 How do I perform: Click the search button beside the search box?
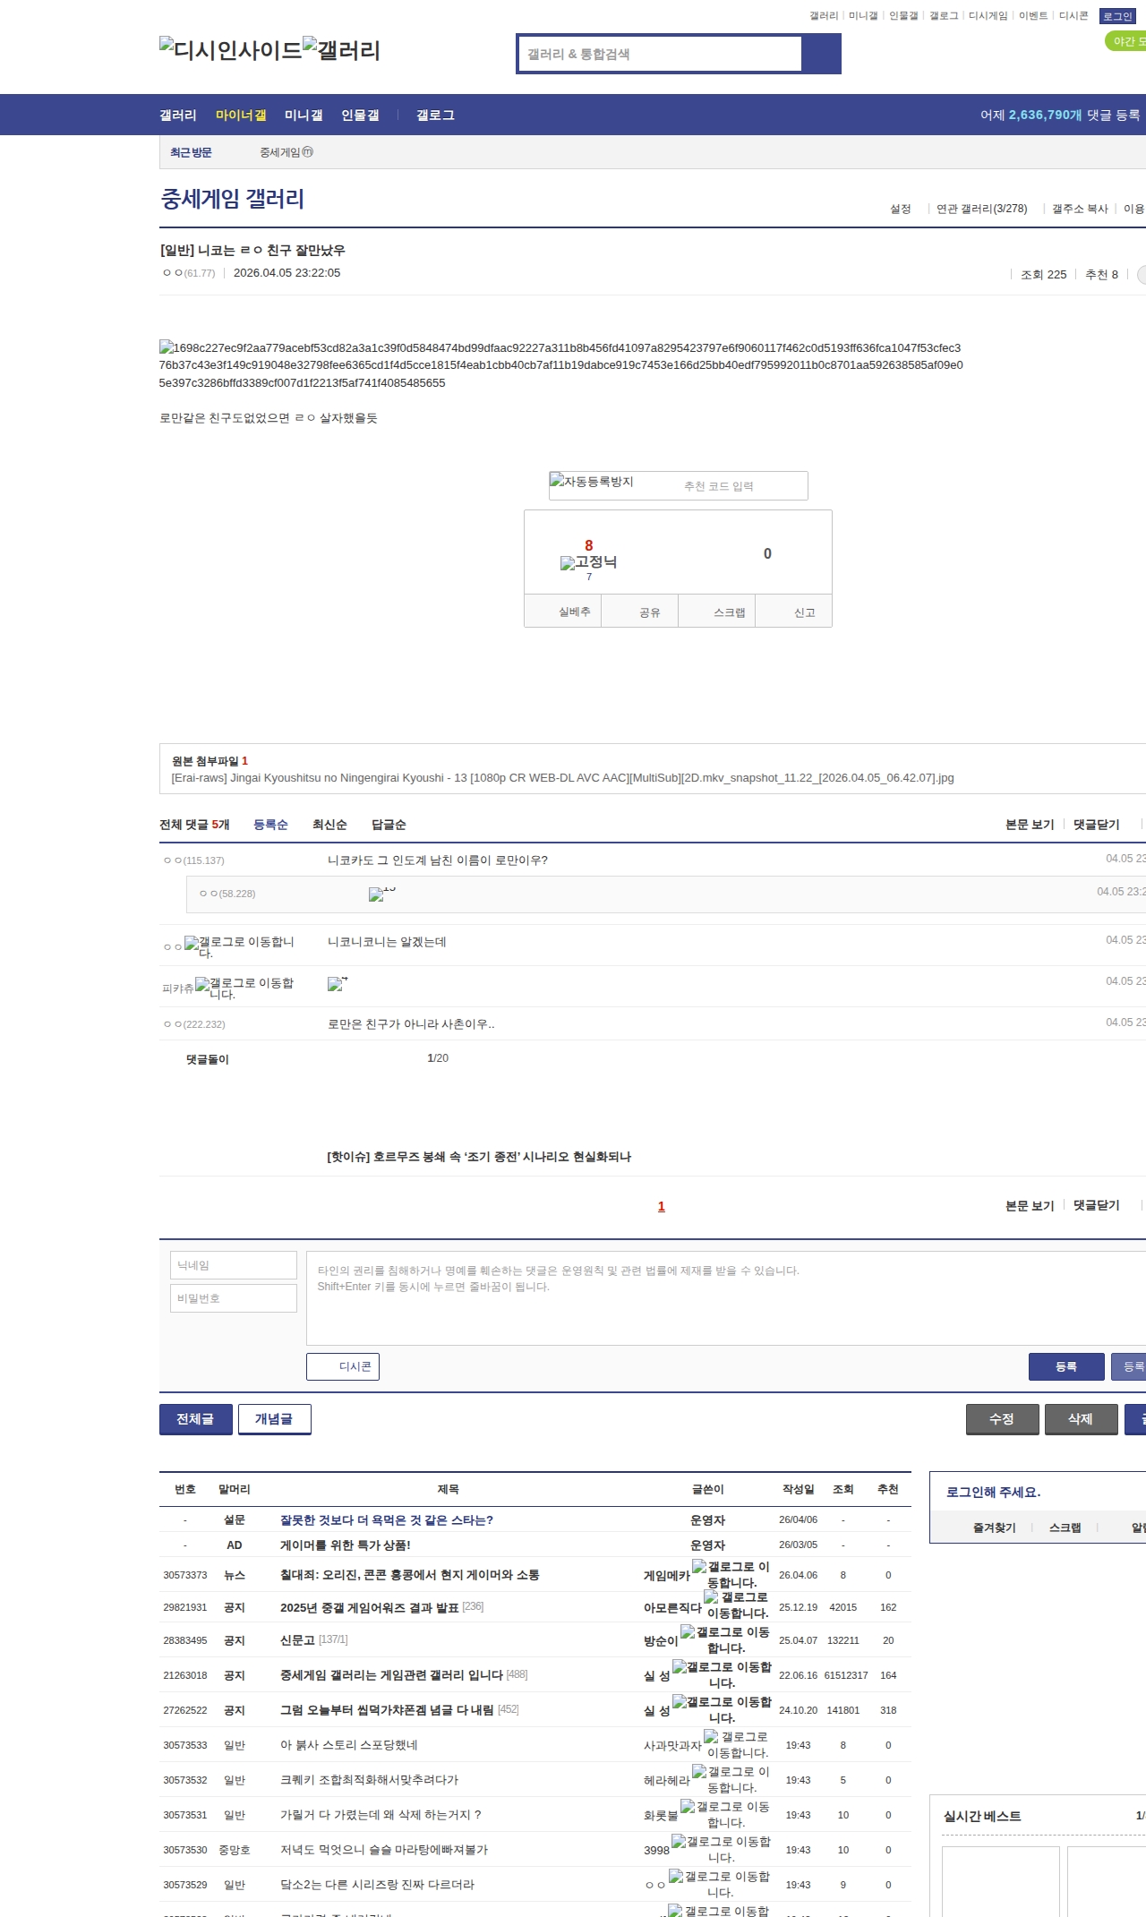coord(821,54)
